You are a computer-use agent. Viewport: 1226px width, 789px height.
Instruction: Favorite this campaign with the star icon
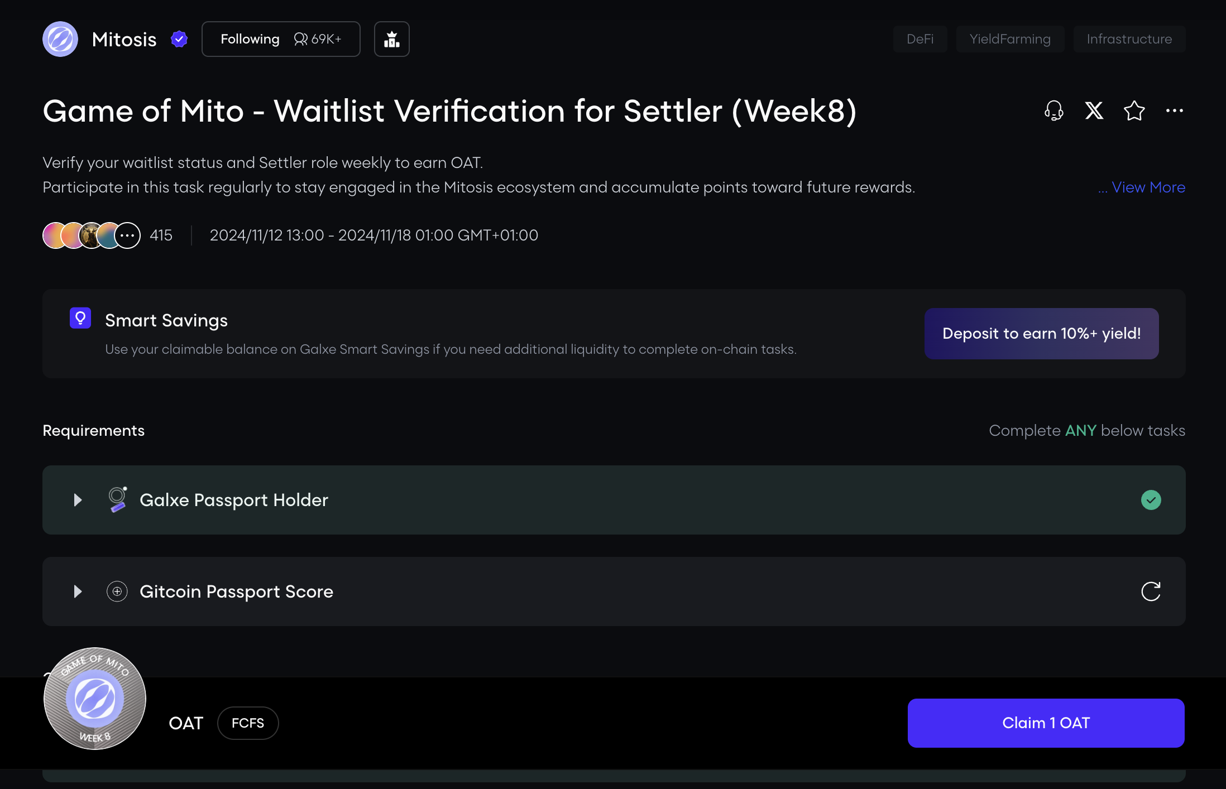(x=1134, y=110)
